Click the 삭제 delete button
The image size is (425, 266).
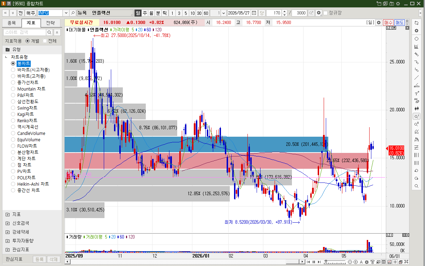point(54,259)
